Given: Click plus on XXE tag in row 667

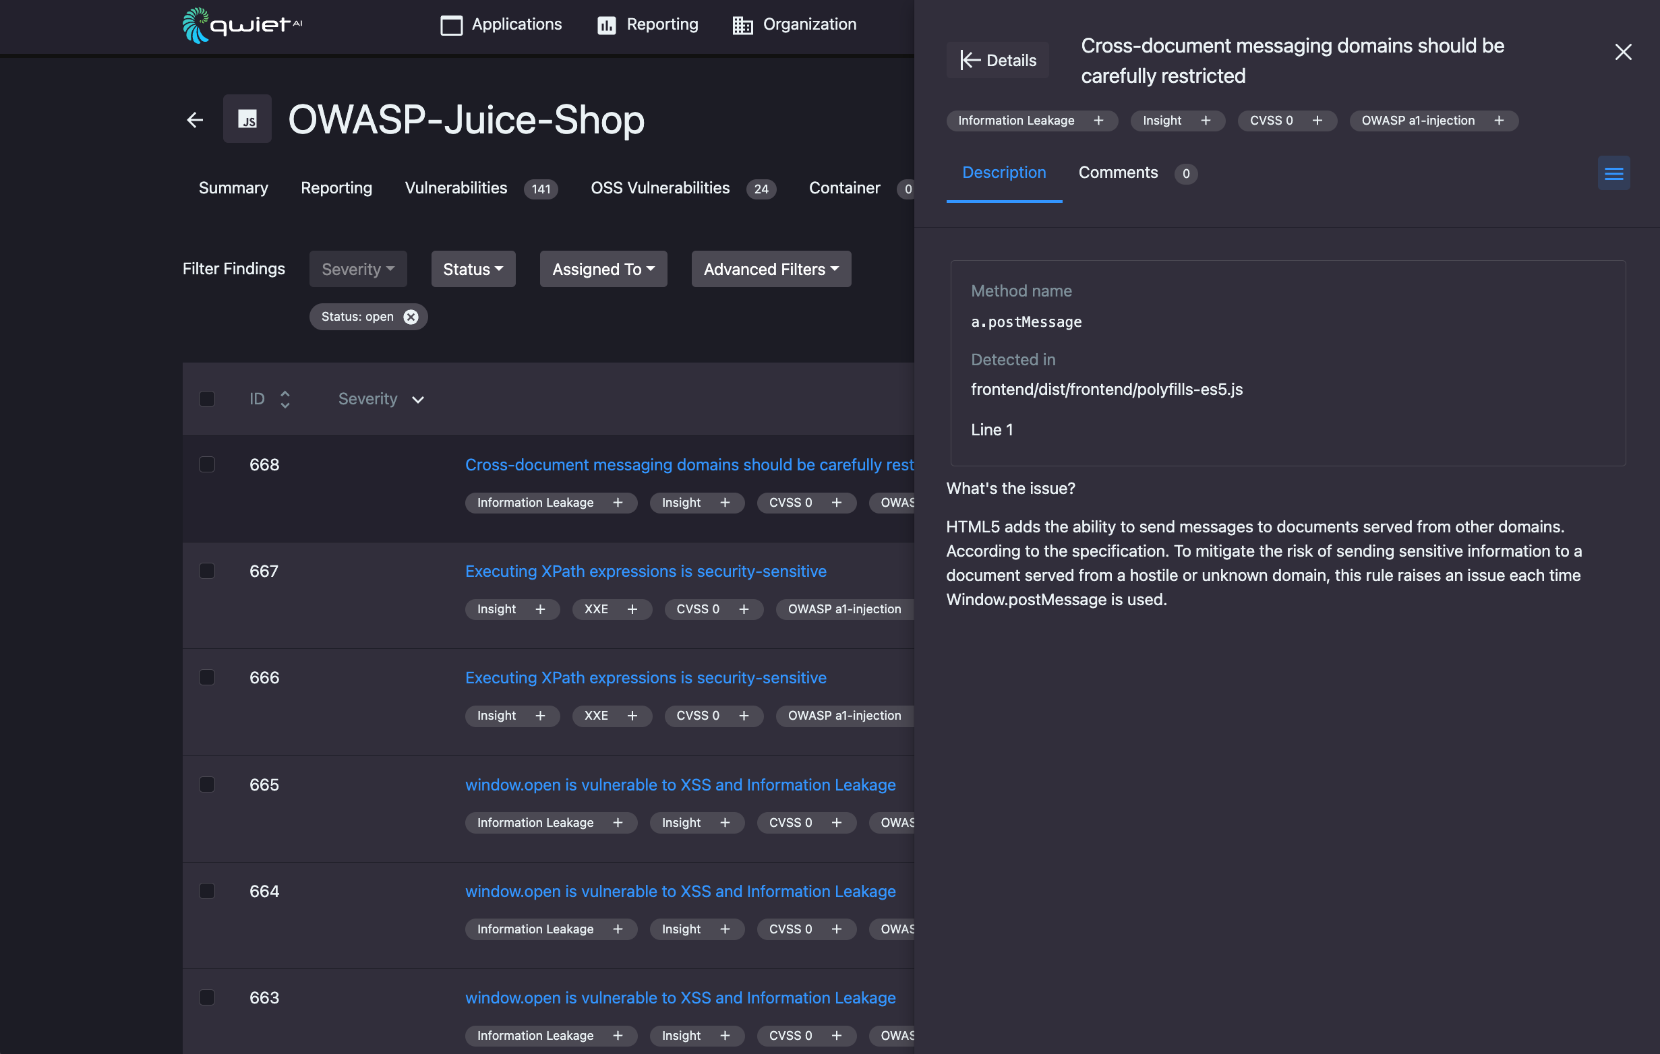Looking at the screenshot, I should (x=632, y=609).
